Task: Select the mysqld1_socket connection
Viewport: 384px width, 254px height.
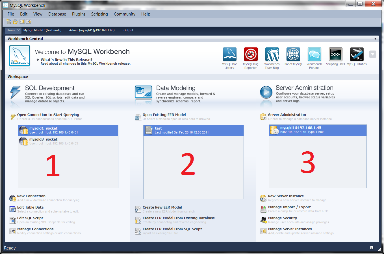Action: click(68, 130)
